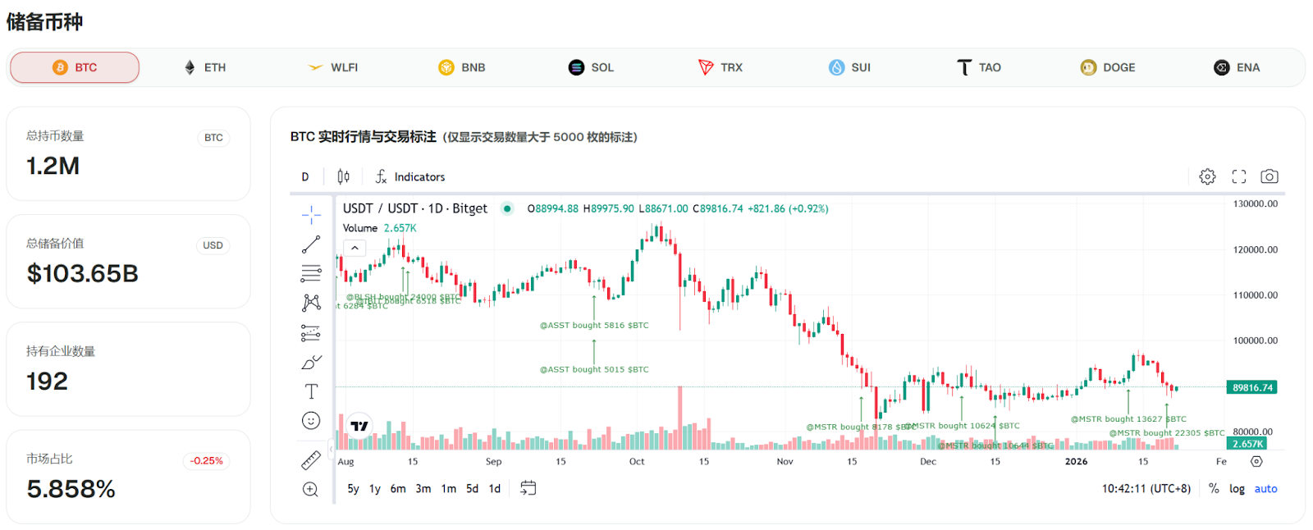Open the candlestick chart type selector
1313x530 pixels.
(342, 176)
